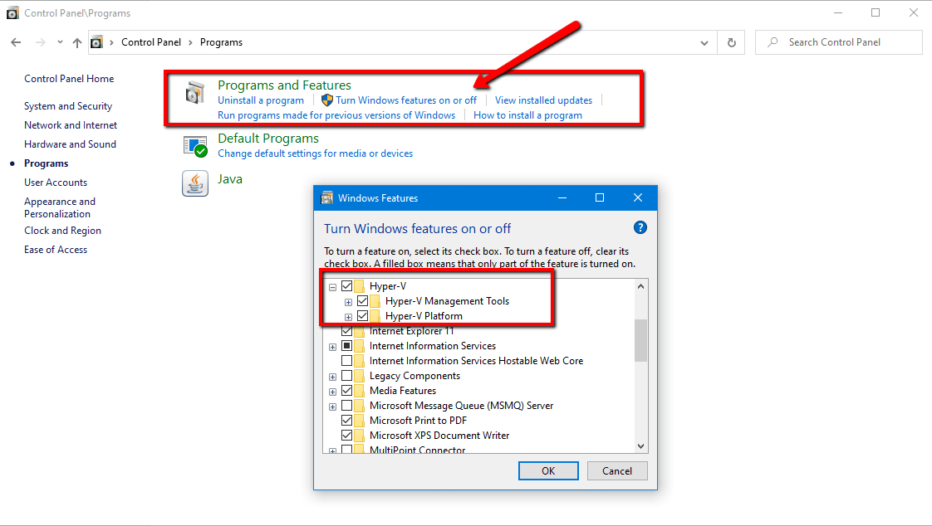Open the Java control panel link
This screenshot has height=526, width=932.
[230, 179]
